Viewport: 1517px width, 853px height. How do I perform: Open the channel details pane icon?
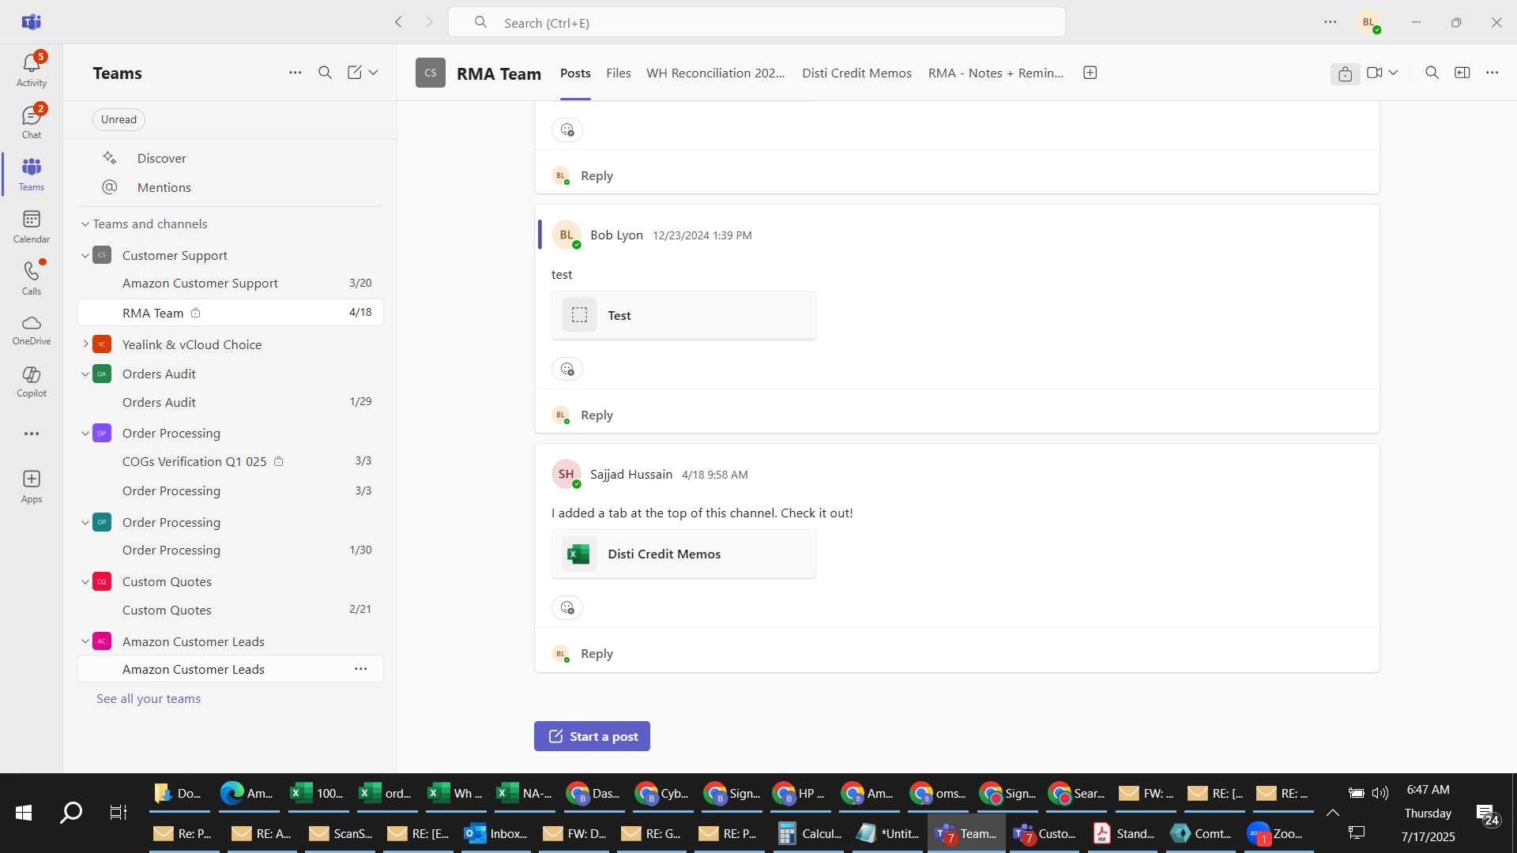(x=1462, y=73)
